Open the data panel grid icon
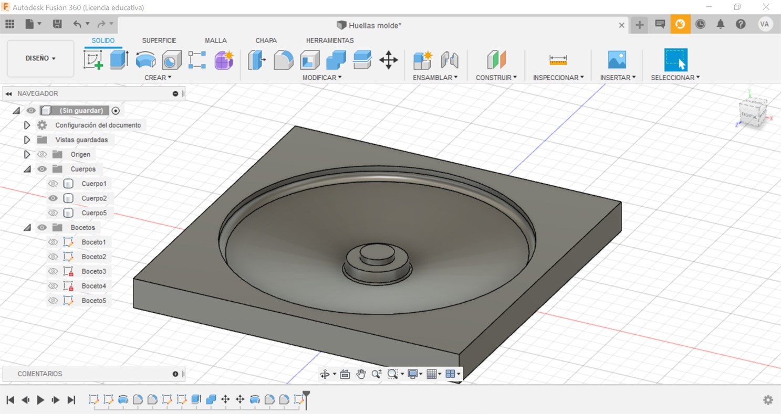Image resolution: width=781 pixels, height=414 pixels. pos(10,24)
